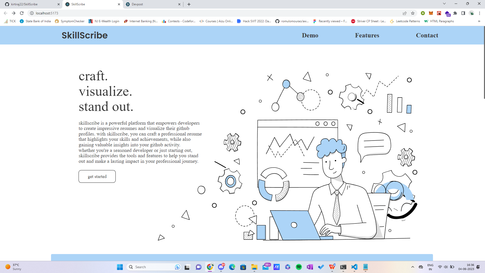The width and height of the screenshot is (485, 273).
Task: Click the get started button
Action: click(97, 176)
